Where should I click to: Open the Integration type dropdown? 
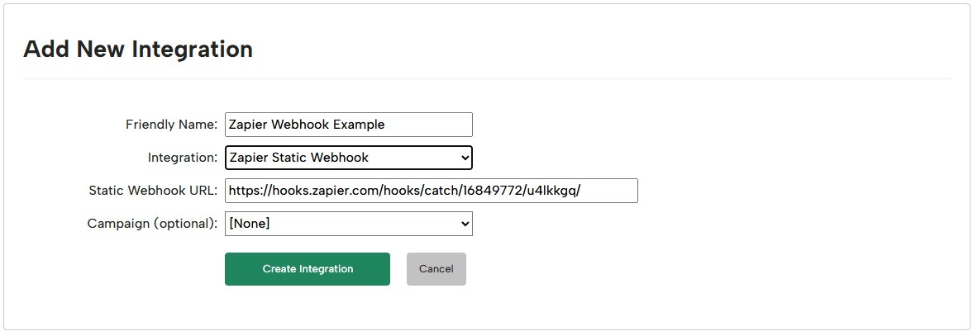click(x=348, y=158)
